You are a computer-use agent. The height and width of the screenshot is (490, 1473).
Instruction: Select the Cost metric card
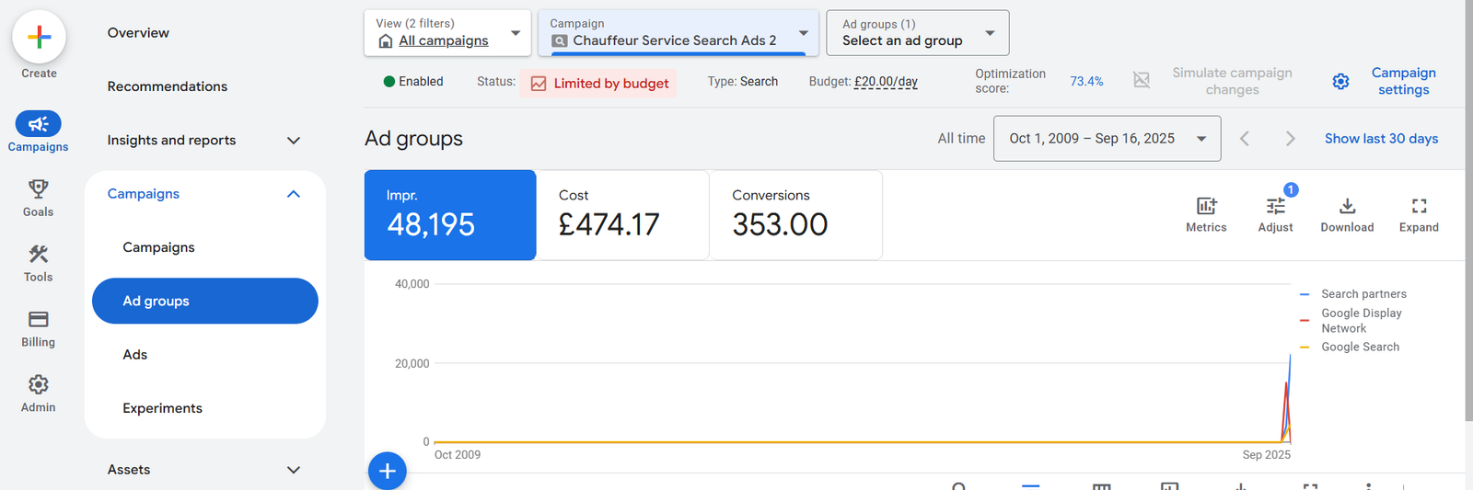[622, 215]
